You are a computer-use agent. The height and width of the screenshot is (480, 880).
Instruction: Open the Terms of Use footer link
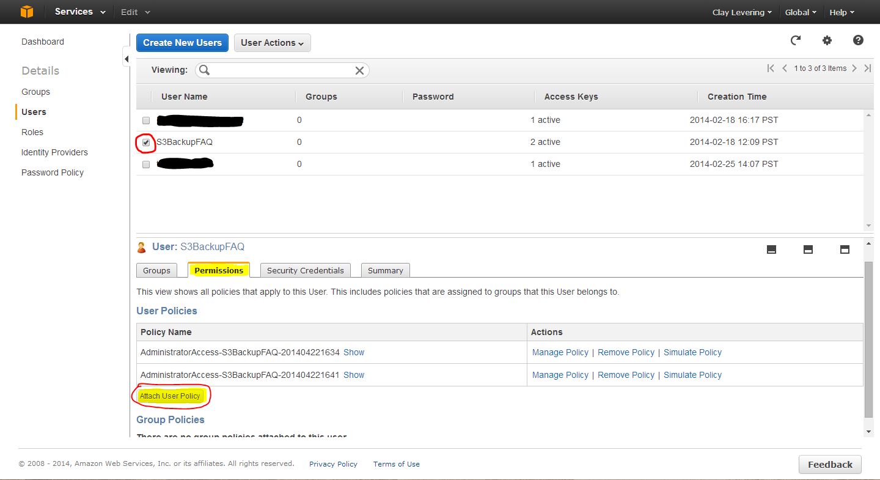(397, 464)
